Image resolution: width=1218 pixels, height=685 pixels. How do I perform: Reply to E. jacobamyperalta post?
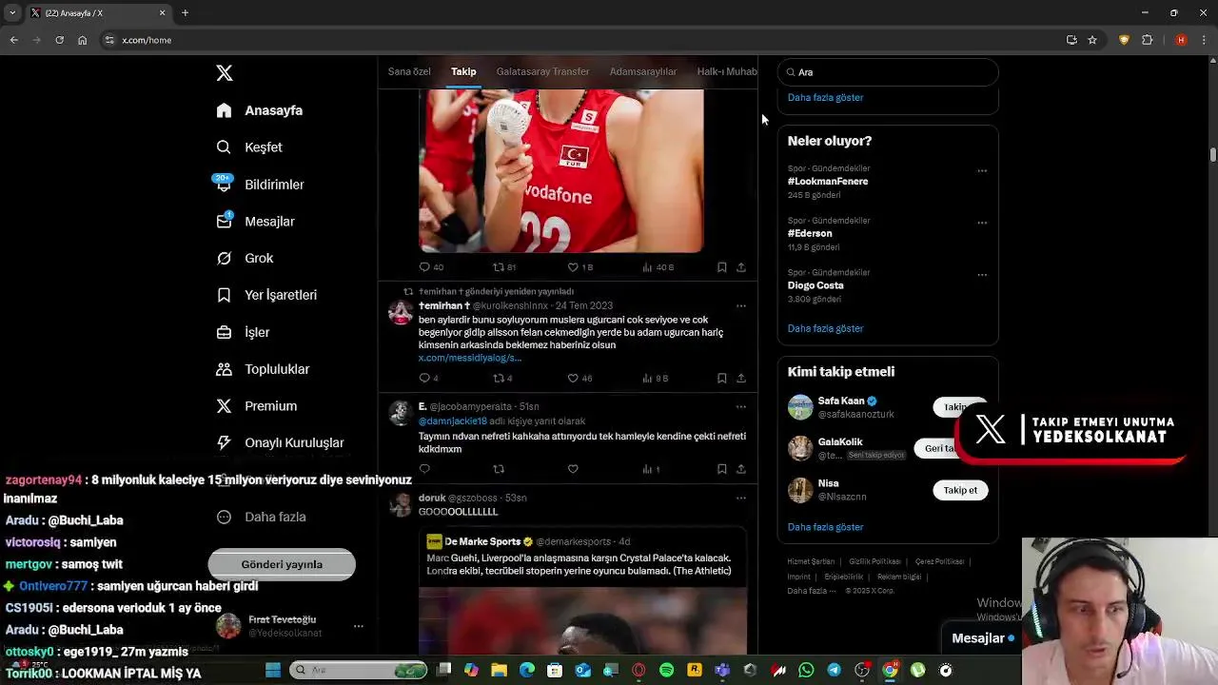pos(424,469)
